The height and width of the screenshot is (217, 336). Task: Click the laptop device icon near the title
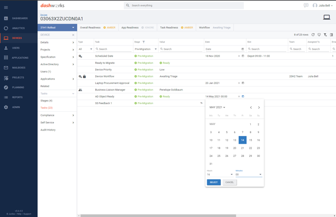[x=326, y=17]
